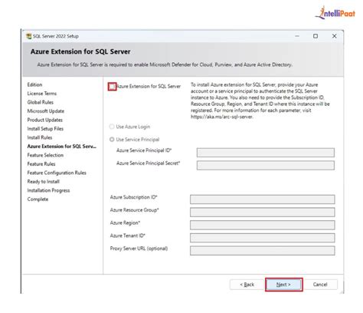Viewport: 363px width, 313px height.
Task: Close the SQL Server 2022 Setup window
Action: tap(334, 36)
